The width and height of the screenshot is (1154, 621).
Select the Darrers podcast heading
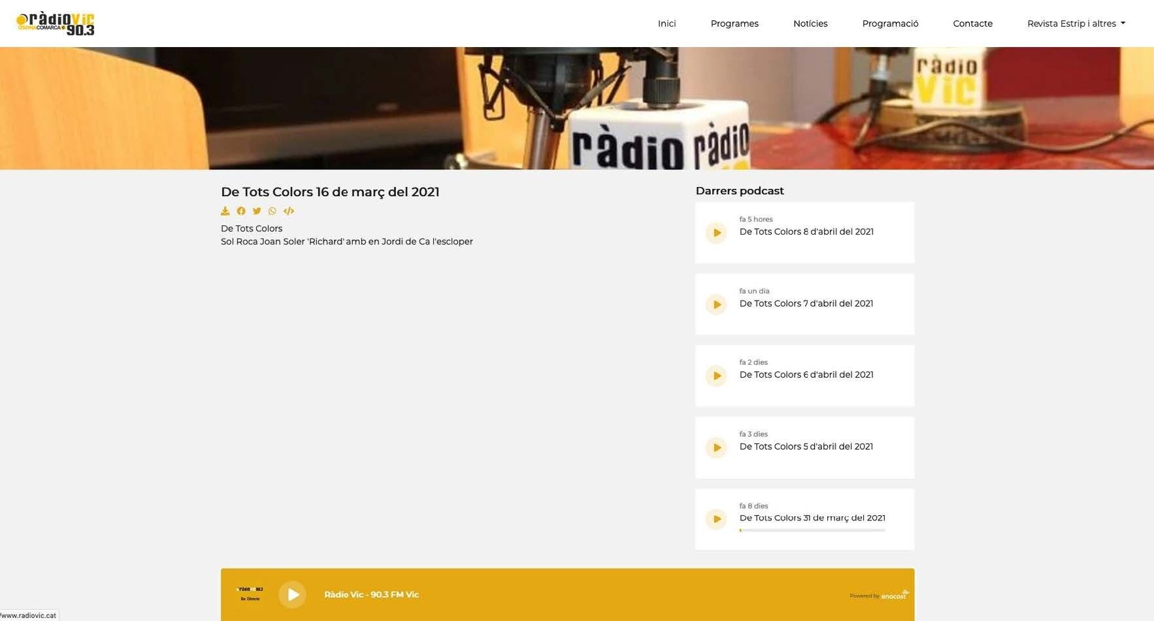click(740, 191)
